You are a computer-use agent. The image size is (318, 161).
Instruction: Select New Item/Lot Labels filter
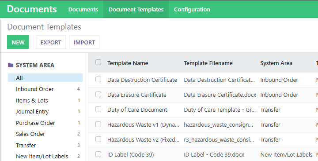(x=45, y=156)
